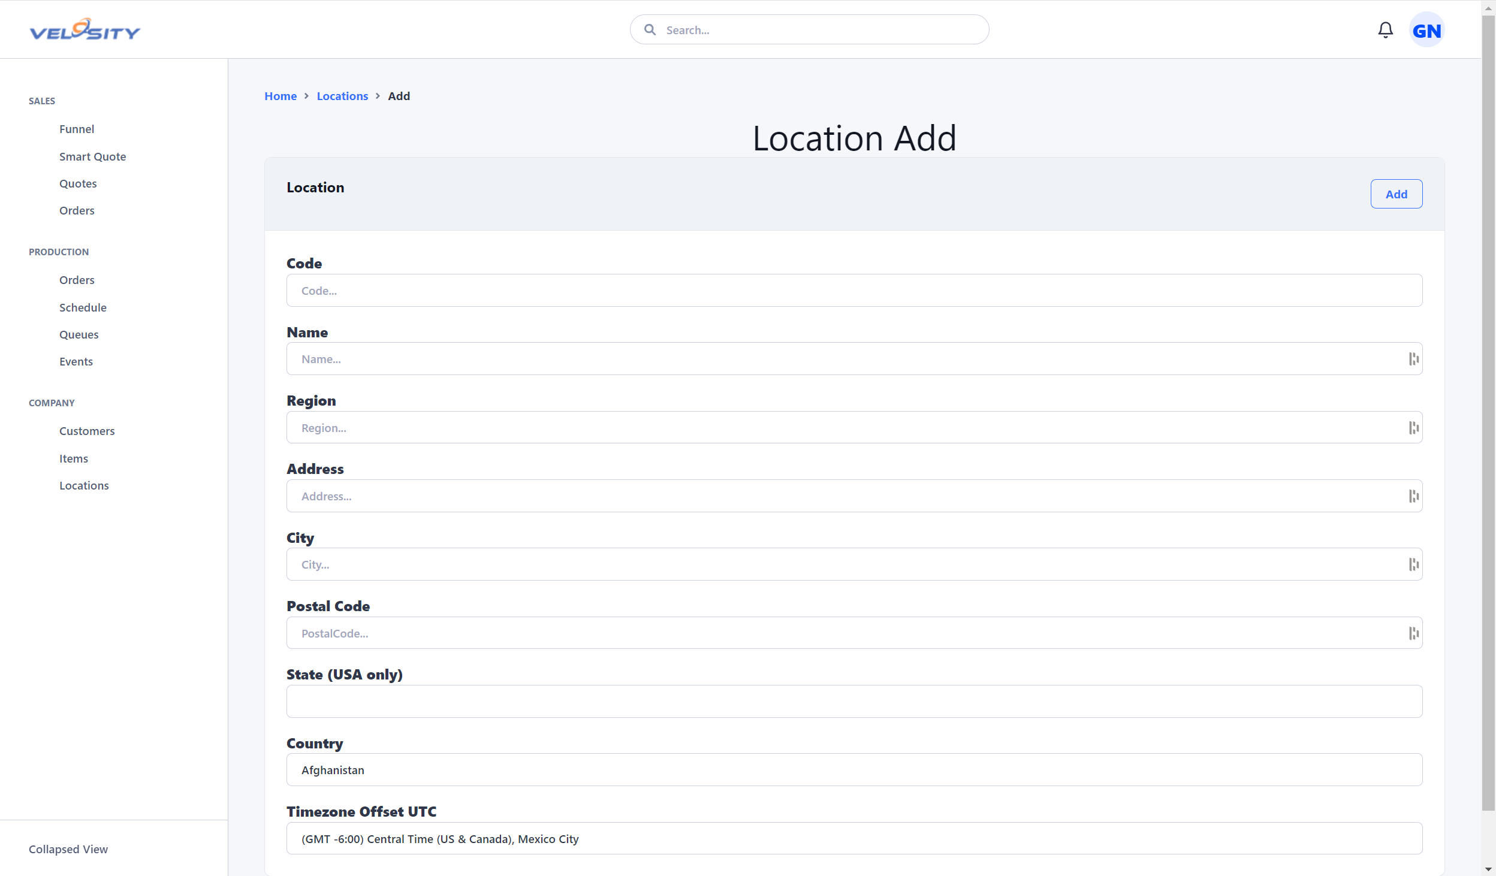The height and width of the screenshot is (876, 1496).
Task: Expand the Timezone Offset UTC dropdown
Action: [x=855, y=838]
